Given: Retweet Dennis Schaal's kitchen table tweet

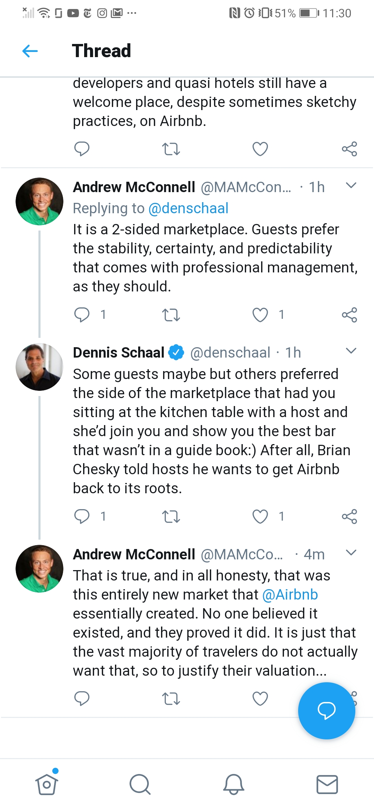Looking at the screenshot, I should (171, 516).
